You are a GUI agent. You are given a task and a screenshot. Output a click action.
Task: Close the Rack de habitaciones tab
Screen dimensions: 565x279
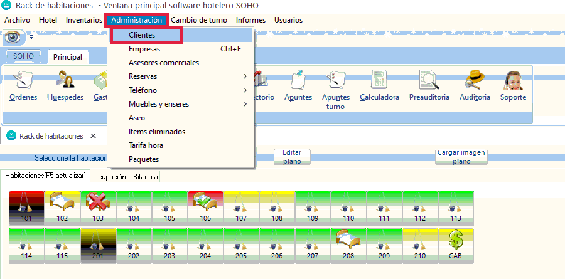(x=93, y=136)
